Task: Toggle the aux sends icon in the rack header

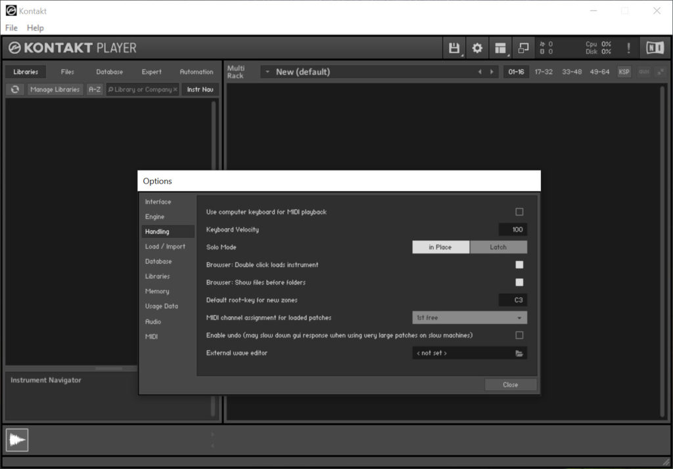Action: (x=644, y=72)
